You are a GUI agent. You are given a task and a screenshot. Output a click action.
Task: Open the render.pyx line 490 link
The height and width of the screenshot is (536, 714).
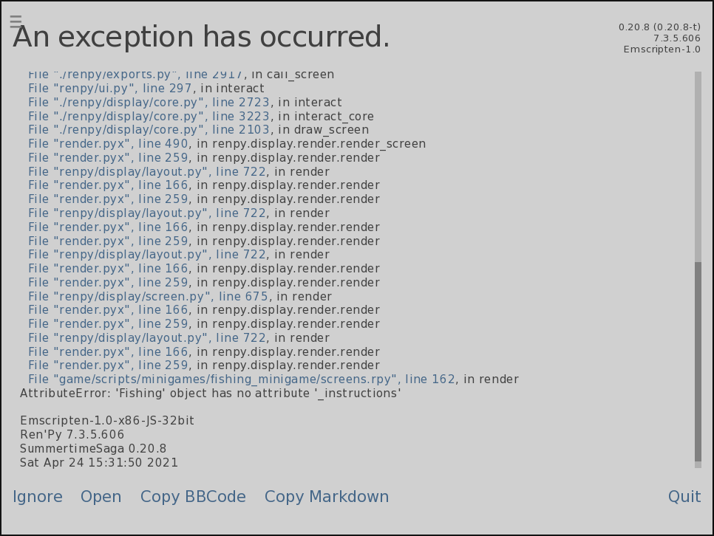[x=108, y=144]
